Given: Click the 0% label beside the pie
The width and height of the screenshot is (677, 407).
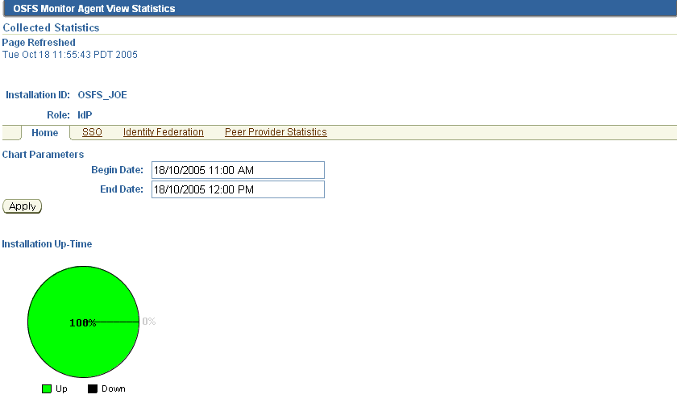Looking at the screenshot, I should 149,321.
